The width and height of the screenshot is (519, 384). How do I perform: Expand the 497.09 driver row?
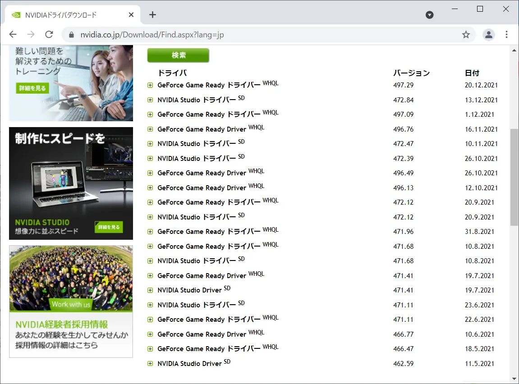[150, 114]
